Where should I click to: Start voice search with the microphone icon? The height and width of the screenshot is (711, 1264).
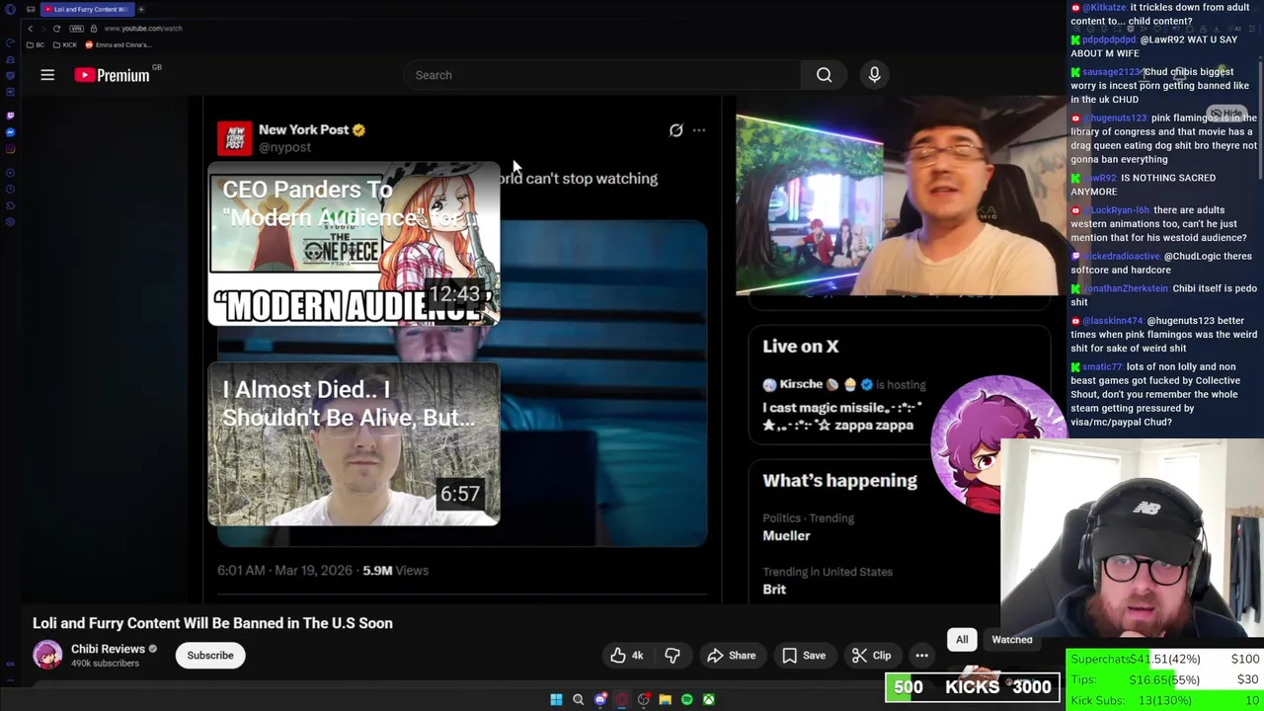coord(874,75)
